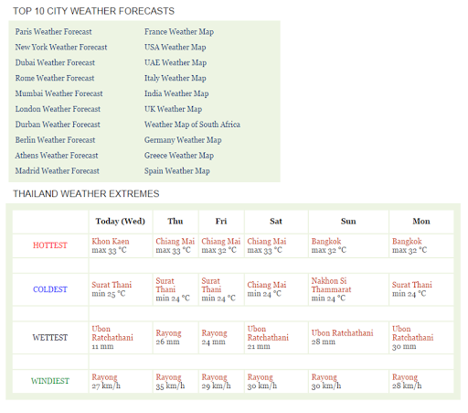Select Rayong in Thursday's wettest cell
Image resolution: width=468 pixels, height=413 pixels.
168,333
